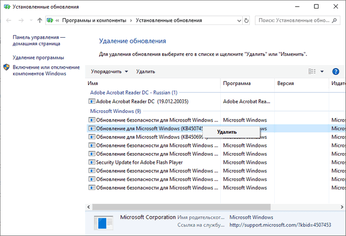
Task: Expand the address bar history dropdown
Action: [x=239, y=20]
